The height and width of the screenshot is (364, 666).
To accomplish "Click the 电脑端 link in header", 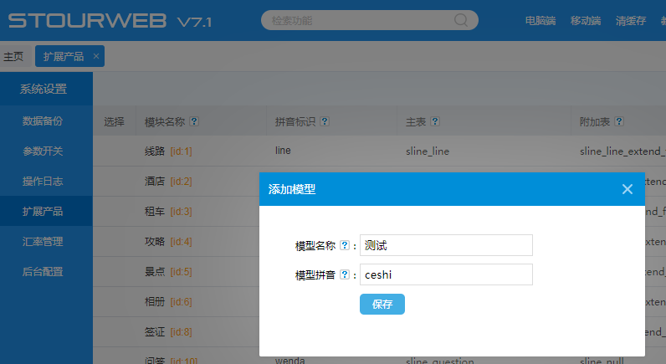I will (540, 21).
